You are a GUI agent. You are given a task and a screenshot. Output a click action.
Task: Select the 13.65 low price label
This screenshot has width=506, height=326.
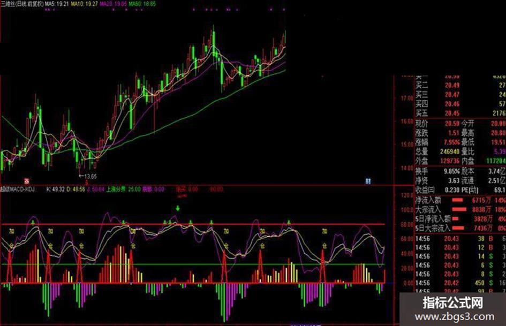90,176
